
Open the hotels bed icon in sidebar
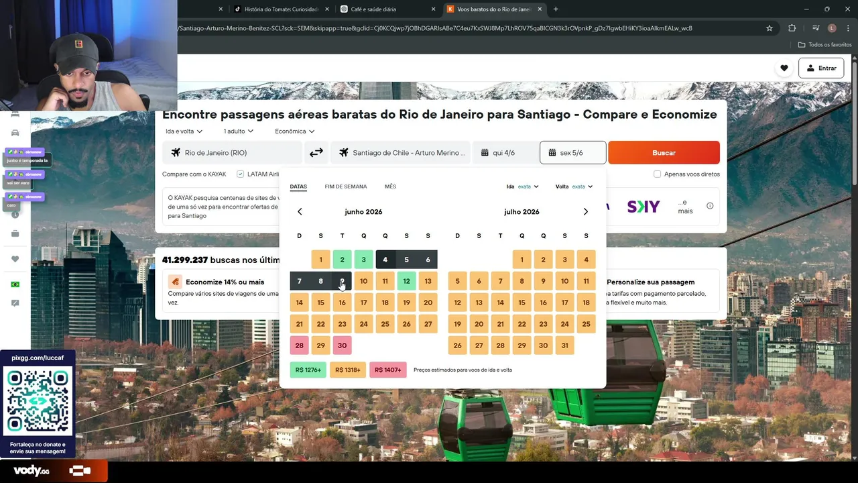click(x=15, y=115)
